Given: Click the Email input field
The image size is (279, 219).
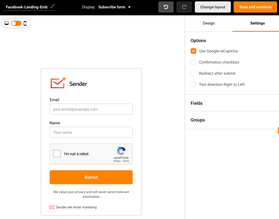Looking at the screenshot, I should pos(91,109).
